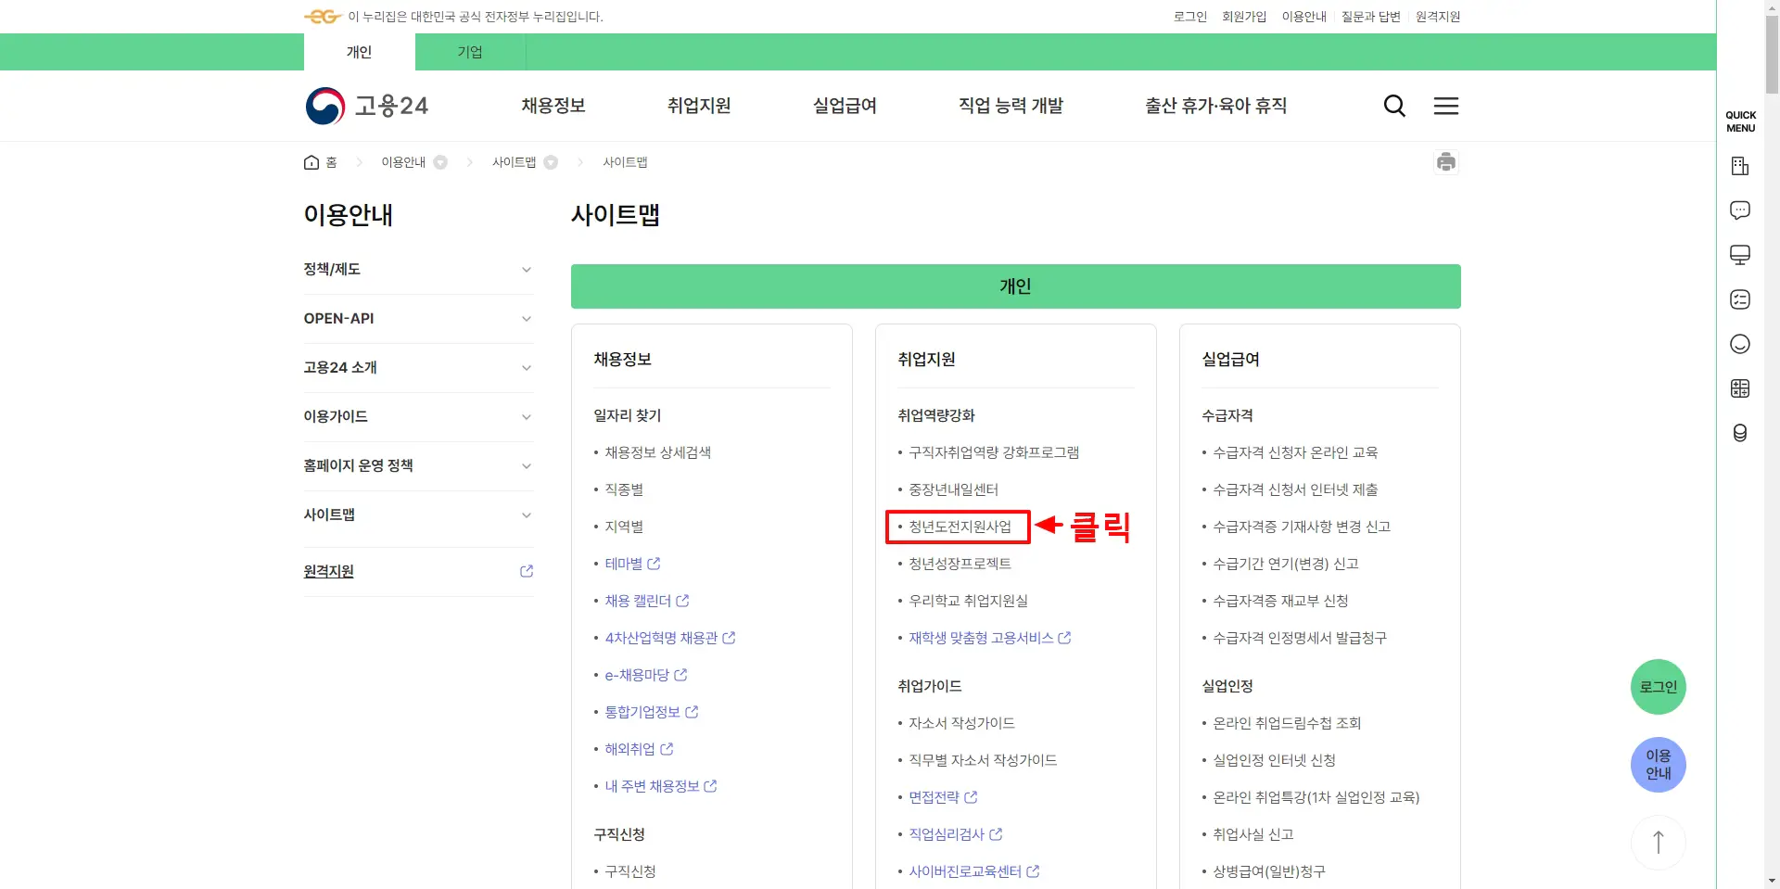
Task: Click blue circular 이용안내 floating button
Action: point(1659,765)
